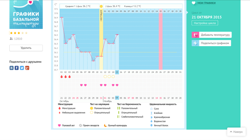
Task: Share via the Facebook icon
Action: 17,68
